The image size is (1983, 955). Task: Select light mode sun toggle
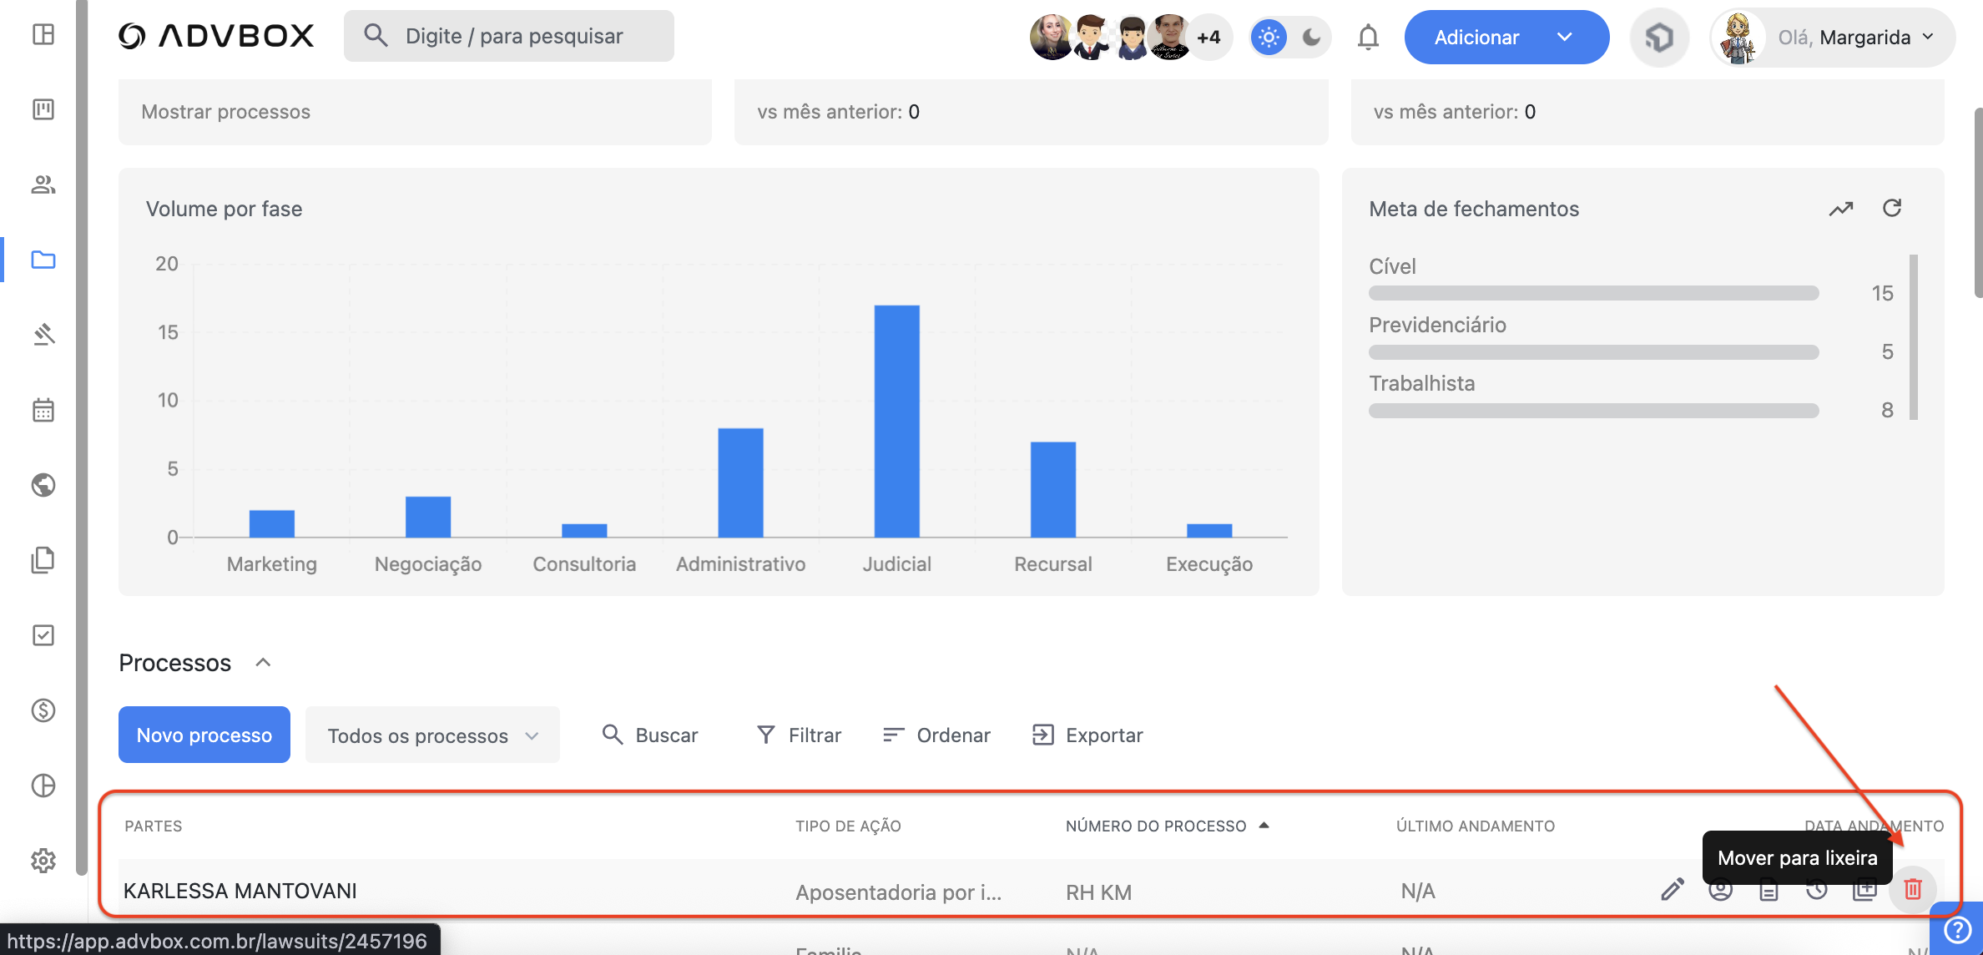pos(1269,38)
